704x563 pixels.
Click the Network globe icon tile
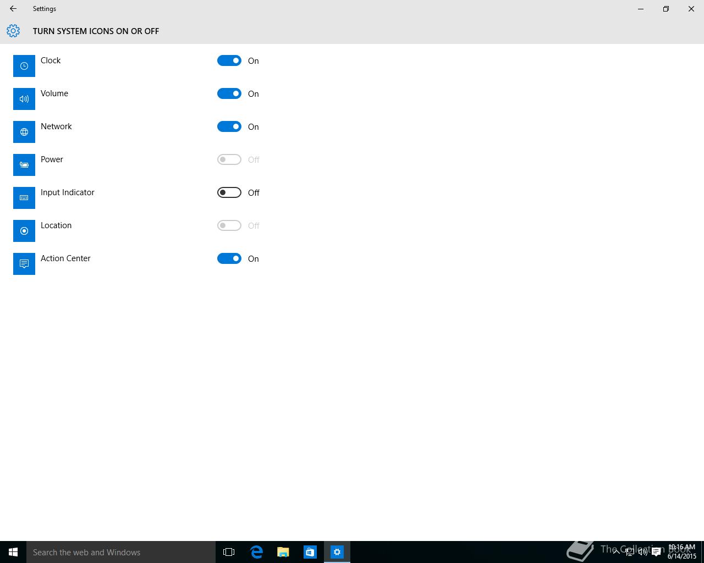click(x=24, y=132)
